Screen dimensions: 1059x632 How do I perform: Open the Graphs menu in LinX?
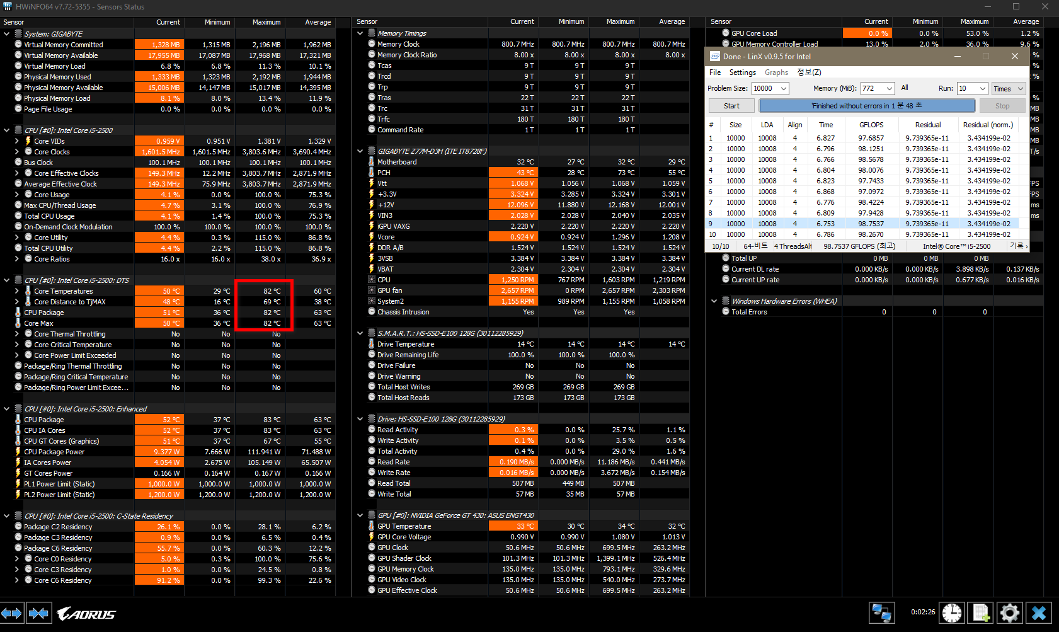click(x=776, y=72)
